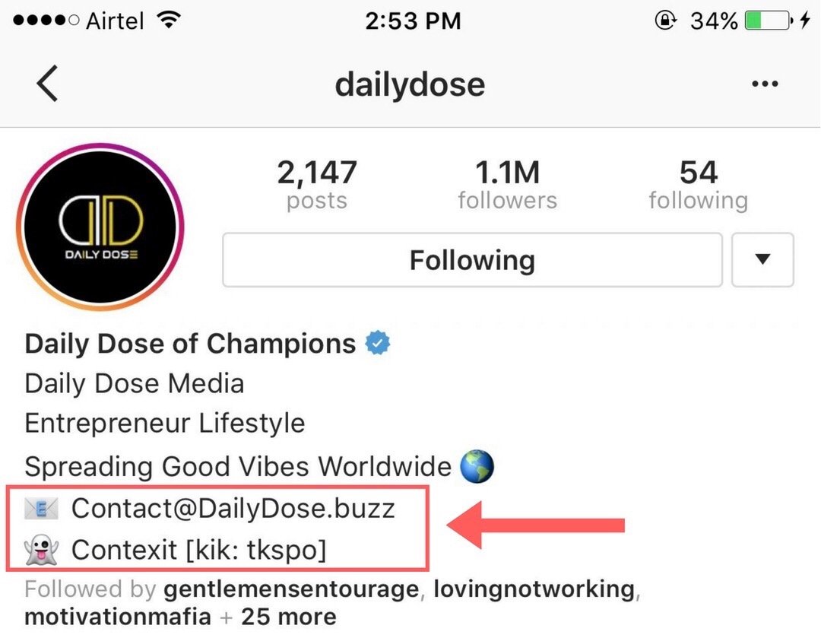Open the three-dot options menu
This screenshot has width=821, height=638.
tap(765, 84)
